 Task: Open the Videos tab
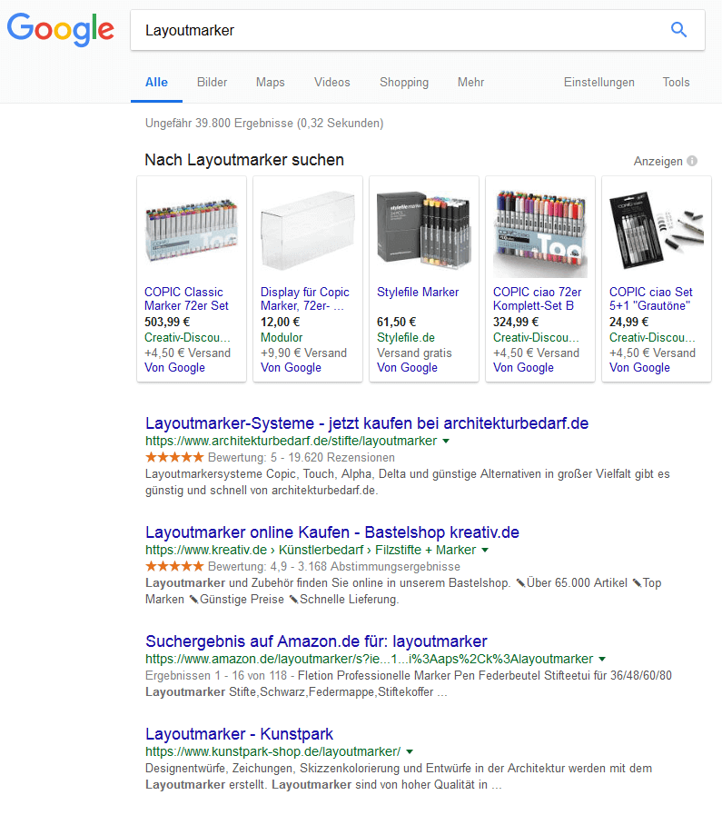pyautogui.click(x=331, y=82)
